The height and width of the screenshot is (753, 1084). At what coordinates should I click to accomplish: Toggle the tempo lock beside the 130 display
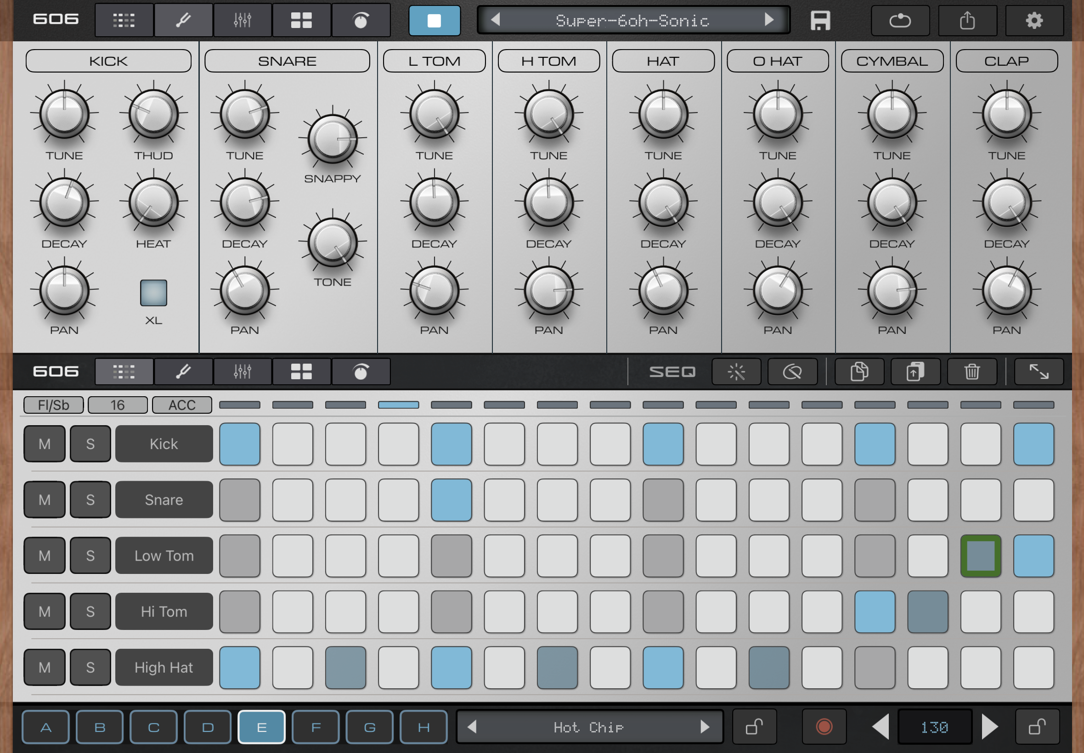point(1037,726)
